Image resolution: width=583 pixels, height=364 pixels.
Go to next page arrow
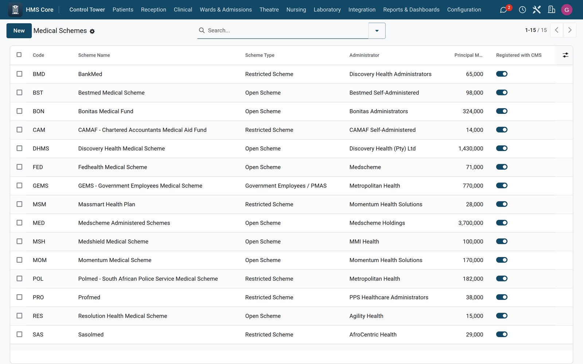(570, 30)
